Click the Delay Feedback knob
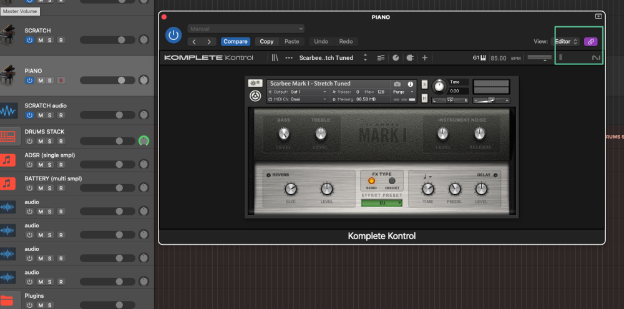The width and height of the screenshot is (624, 309). 454,189
